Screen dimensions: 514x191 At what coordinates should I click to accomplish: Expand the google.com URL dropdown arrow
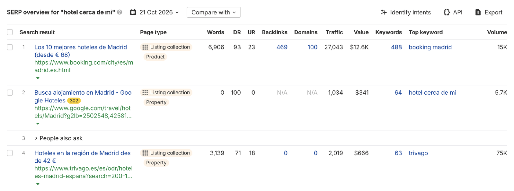38,124
